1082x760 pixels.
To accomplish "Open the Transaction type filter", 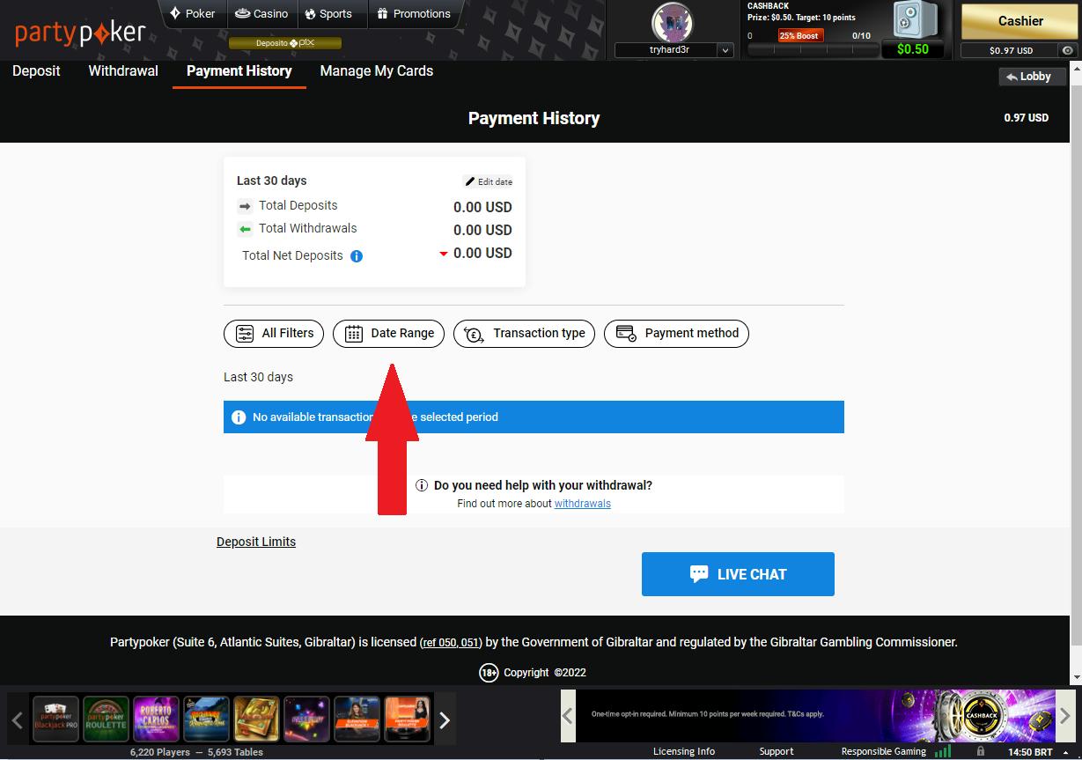I will pos(524,334).
